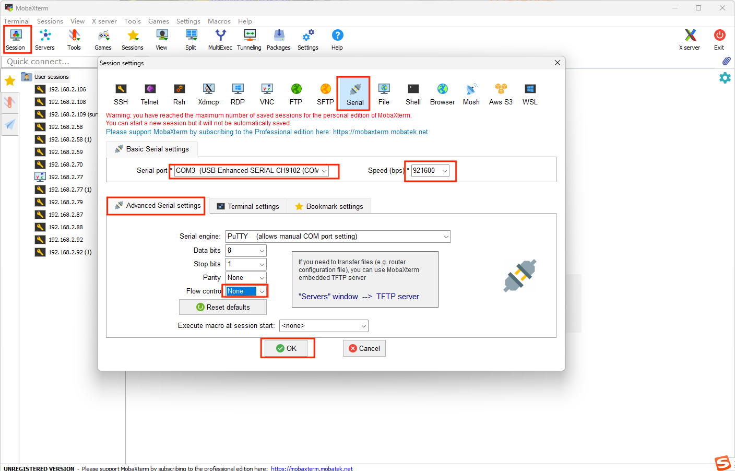
Task: Open the Parity dropdown
Action: pyautogui.click(x=246, y=278)
